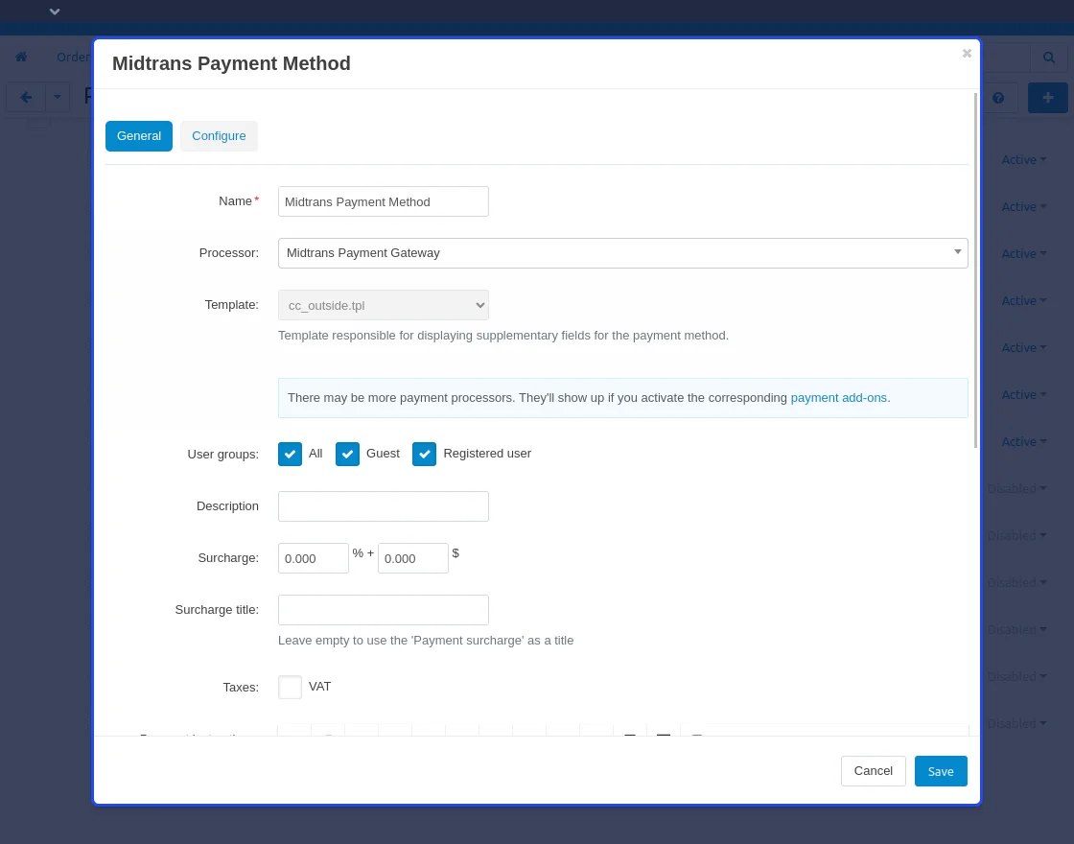Click the back arrow button
This screenshot has height=844, width=1074.
[26, 97]
